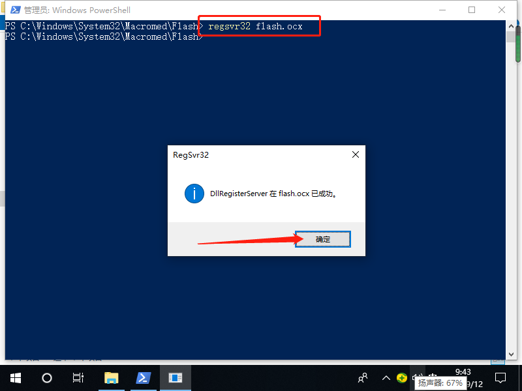Open the People hub from taskbar
522x391 pixels.
tap(361, 378)
